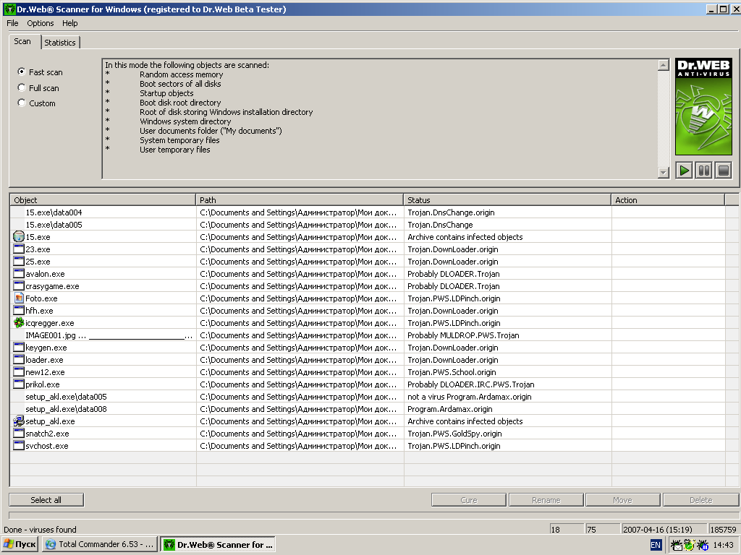Switch the EN language indicator in the taskbar
The height and width of the screenshot is (555, 741).
pos(656,545)
